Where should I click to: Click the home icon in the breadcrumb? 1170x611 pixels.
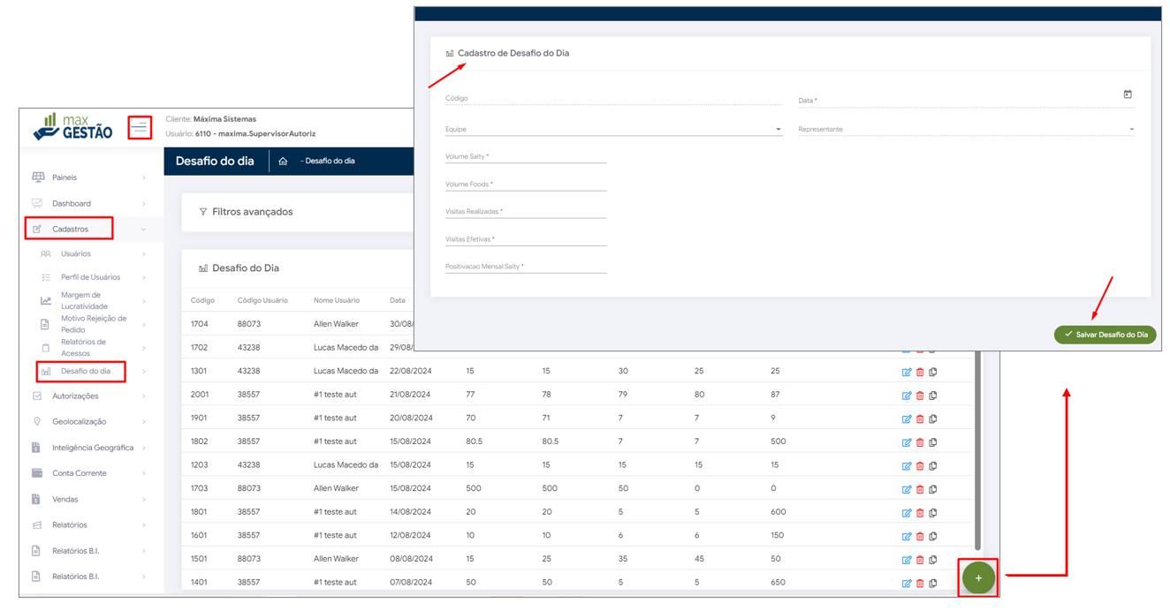(x=283, y=162)
